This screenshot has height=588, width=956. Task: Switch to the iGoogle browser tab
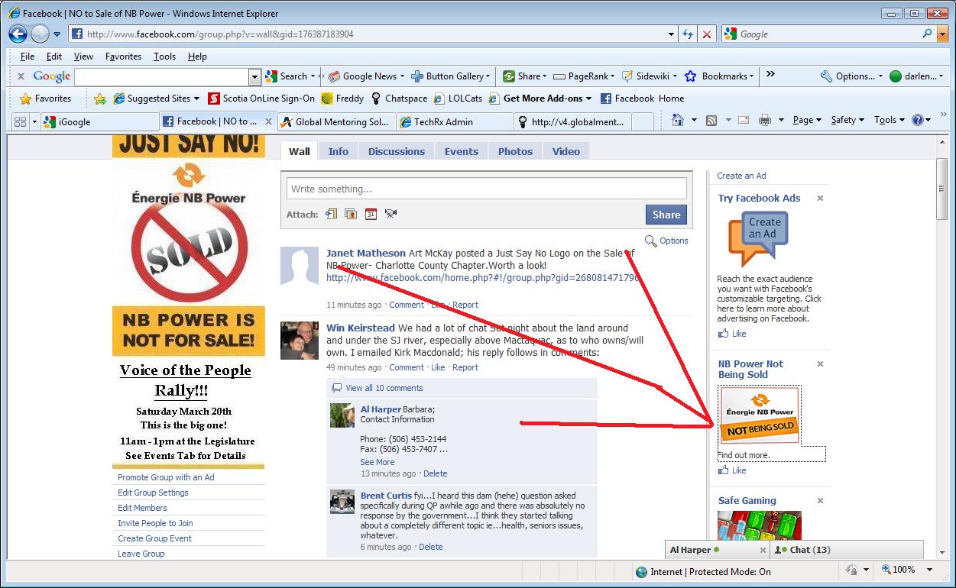click(99, 121)
